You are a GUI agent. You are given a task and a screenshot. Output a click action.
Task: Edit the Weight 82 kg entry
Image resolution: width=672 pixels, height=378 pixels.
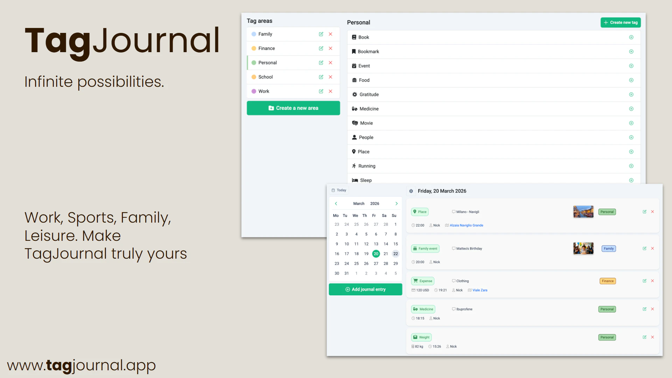644,337
